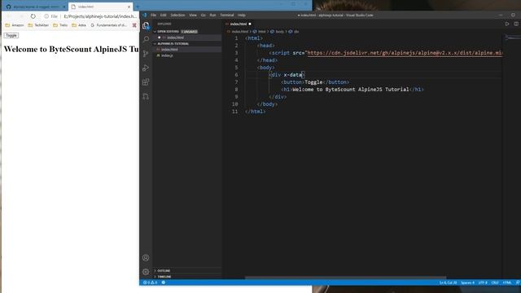Select index.html under Open Editors
Screen dimensions: 521x293
186,37
